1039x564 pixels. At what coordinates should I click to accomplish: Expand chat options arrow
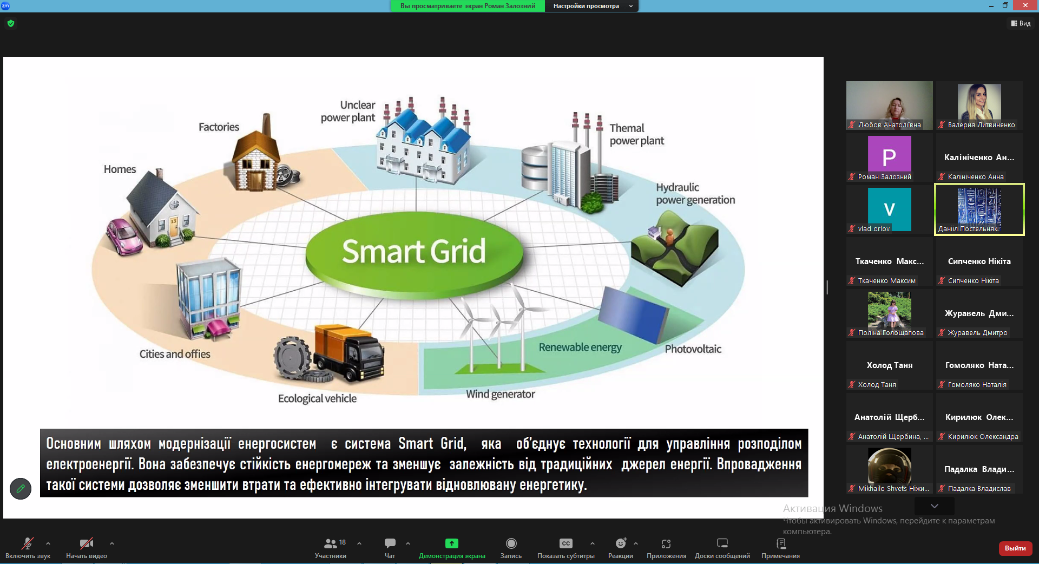[408, 543]
